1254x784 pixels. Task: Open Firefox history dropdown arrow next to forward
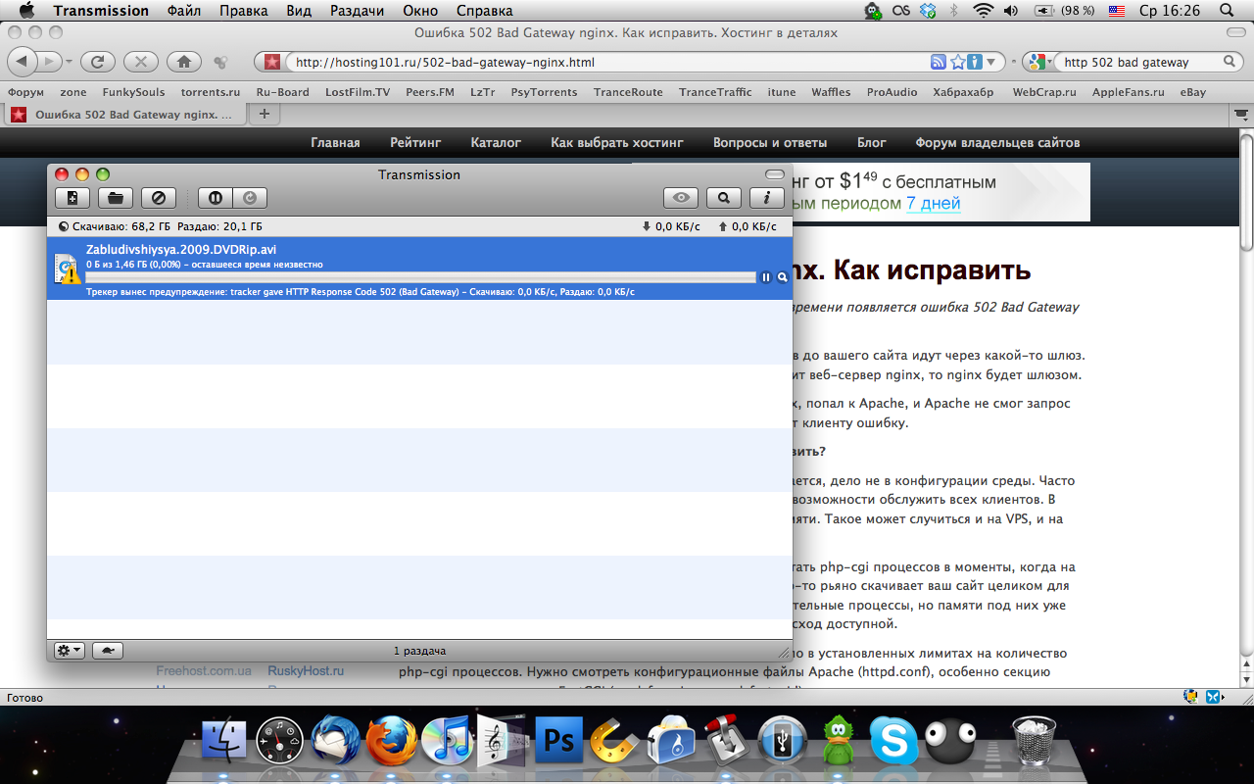(x=70, y=62)
